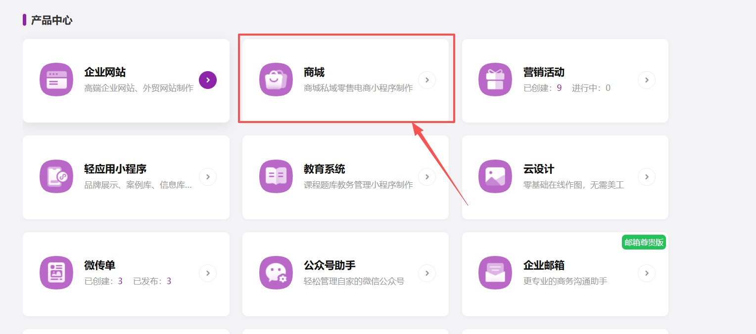Click the 微传单 flyer document icon
The image size is (756, 334).
click(x=56, y=273)
